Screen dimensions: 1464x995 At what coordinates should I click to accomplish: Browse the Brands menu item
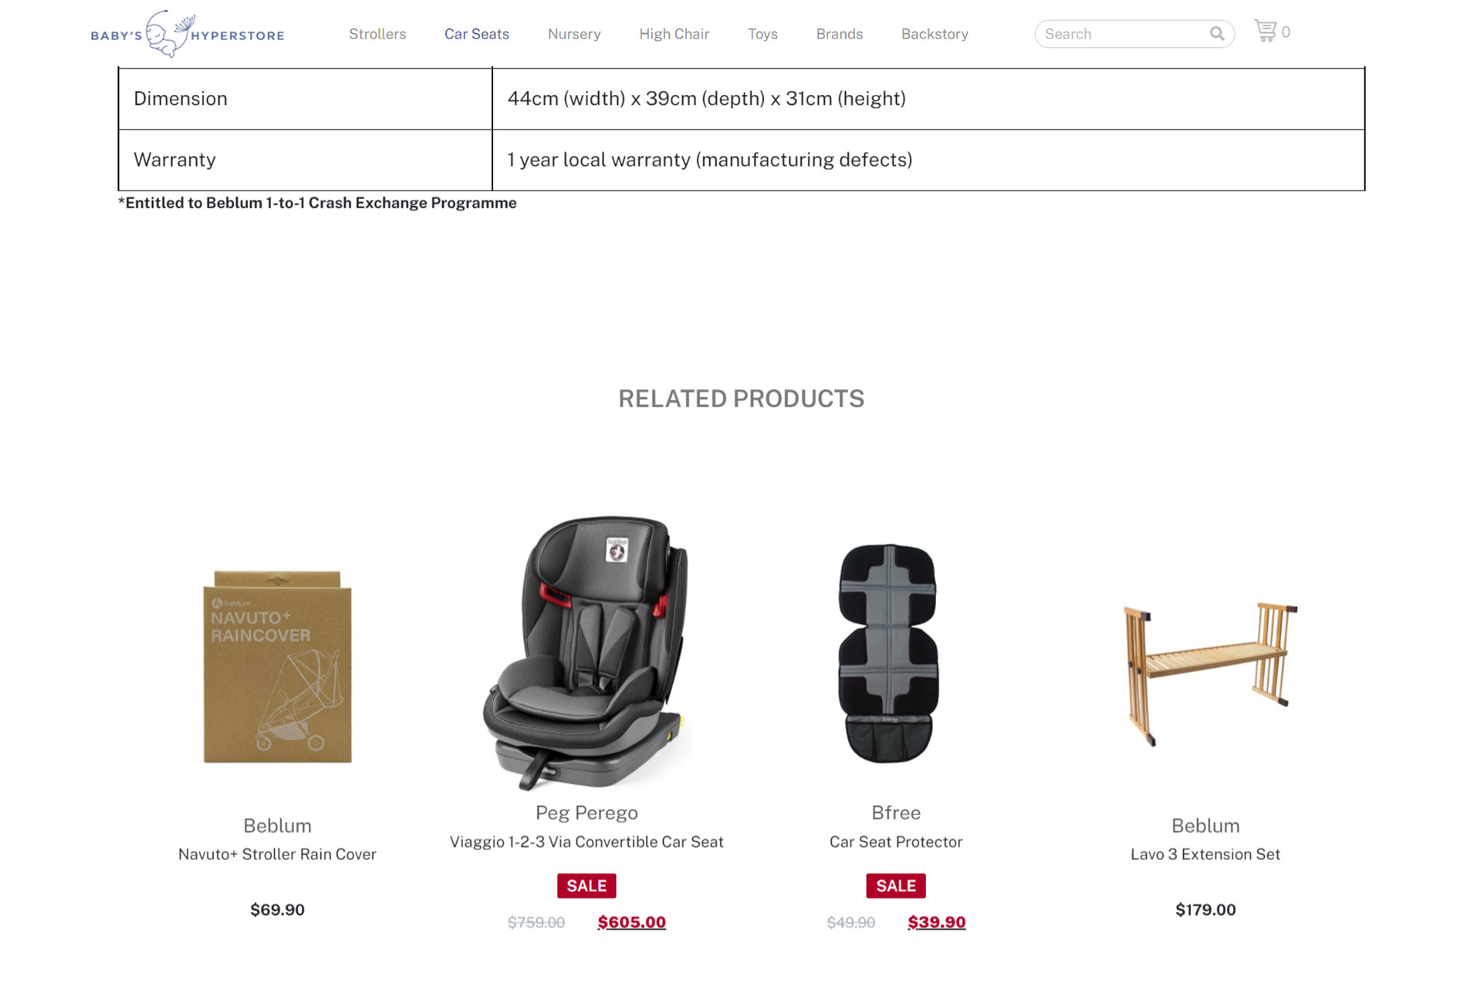(x=839, y=34)
